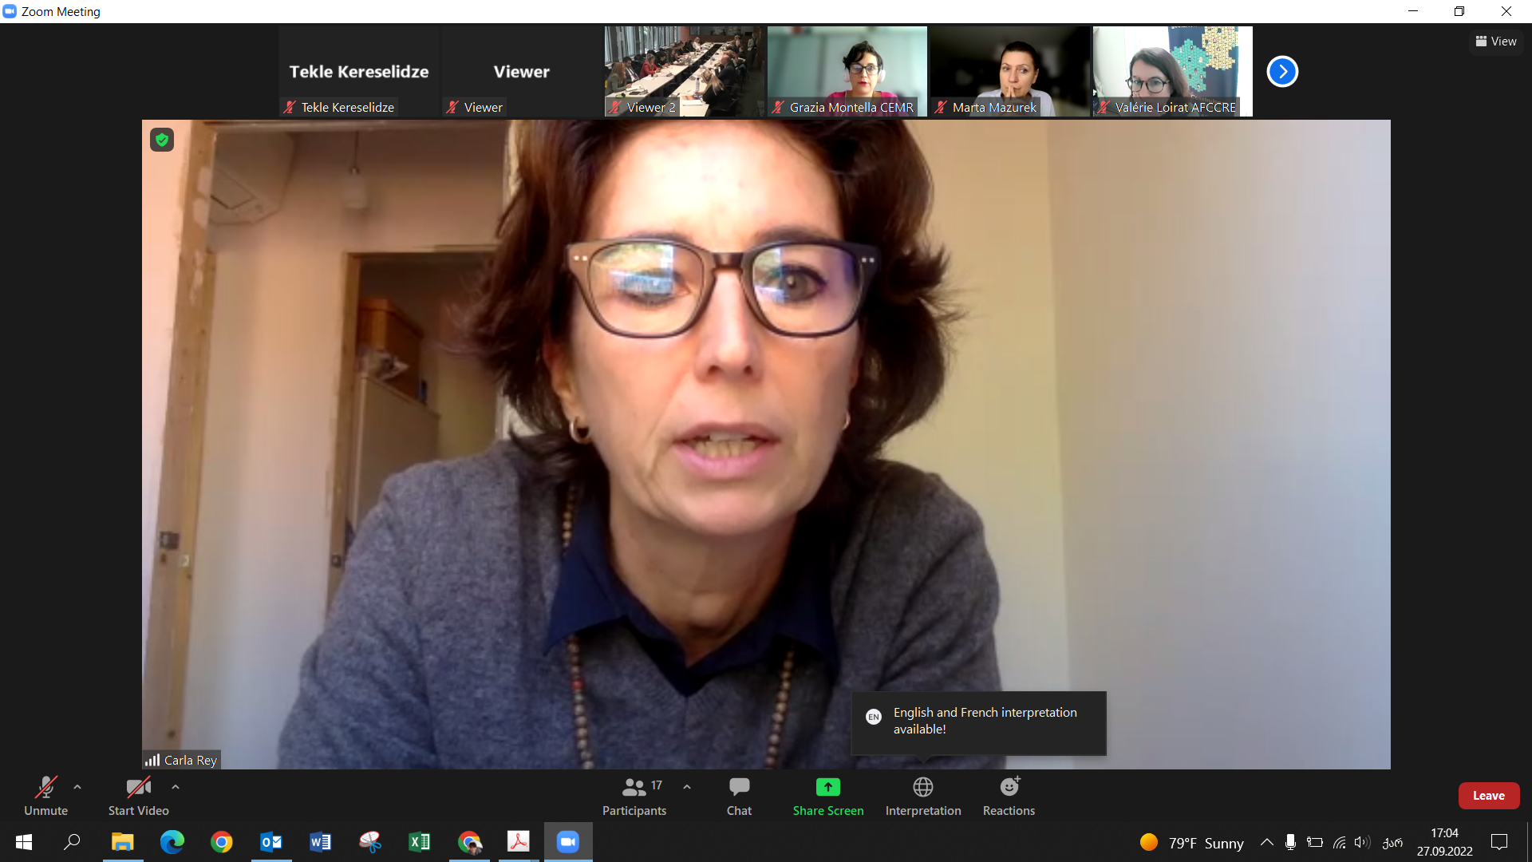Launch Microsoft Edge from the taskbar
The width and height of the screenshot is (1532, 862).
tap(172, 842)
